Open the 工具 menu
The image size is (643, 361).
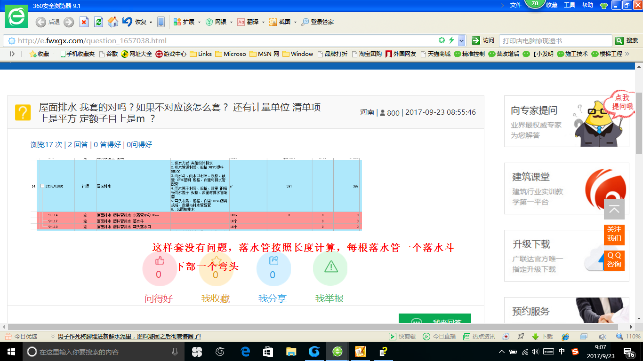point(570,5)
